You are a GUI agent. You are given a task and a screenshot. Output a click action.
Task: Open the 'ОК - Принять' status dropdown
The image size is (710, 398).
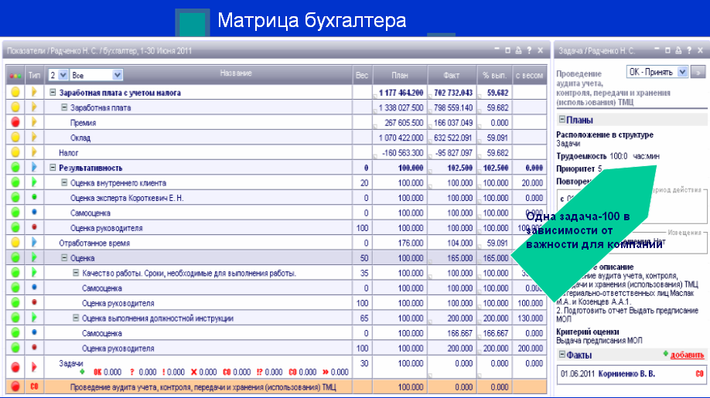click(x=657, y=72)
